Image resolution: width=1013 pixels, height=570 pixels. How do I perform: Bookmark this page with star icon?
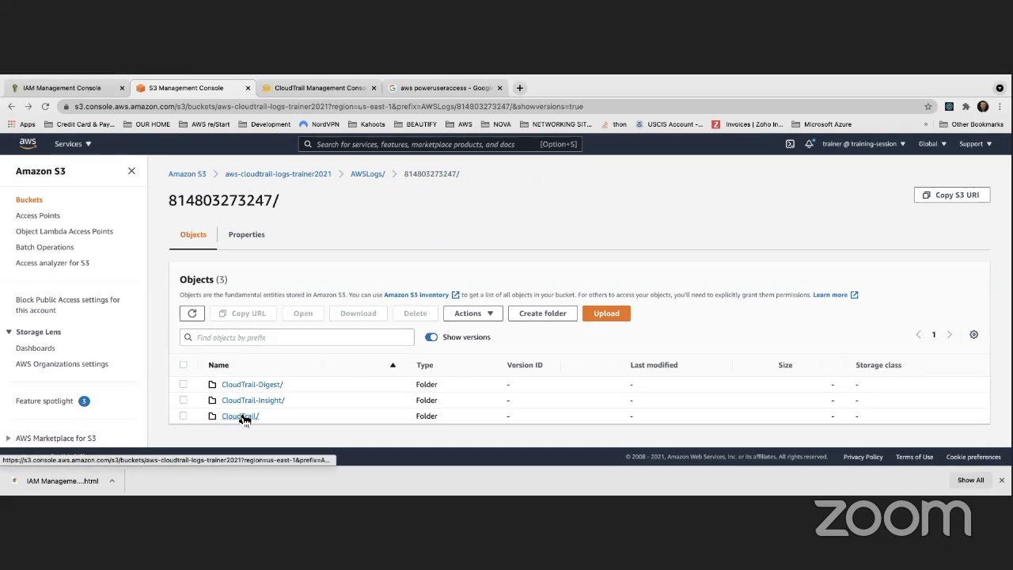(928, 106)
